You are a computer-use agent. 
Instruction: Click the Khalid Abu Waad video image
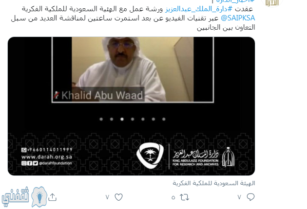coord(133,70)
